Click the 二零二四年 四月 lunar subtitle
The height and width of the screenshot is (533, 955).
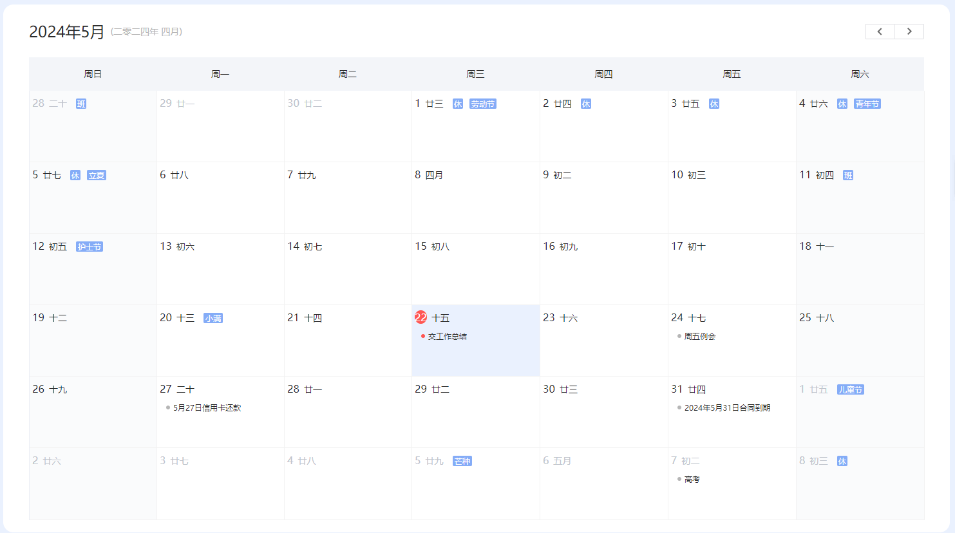click(x=147, y=32)
